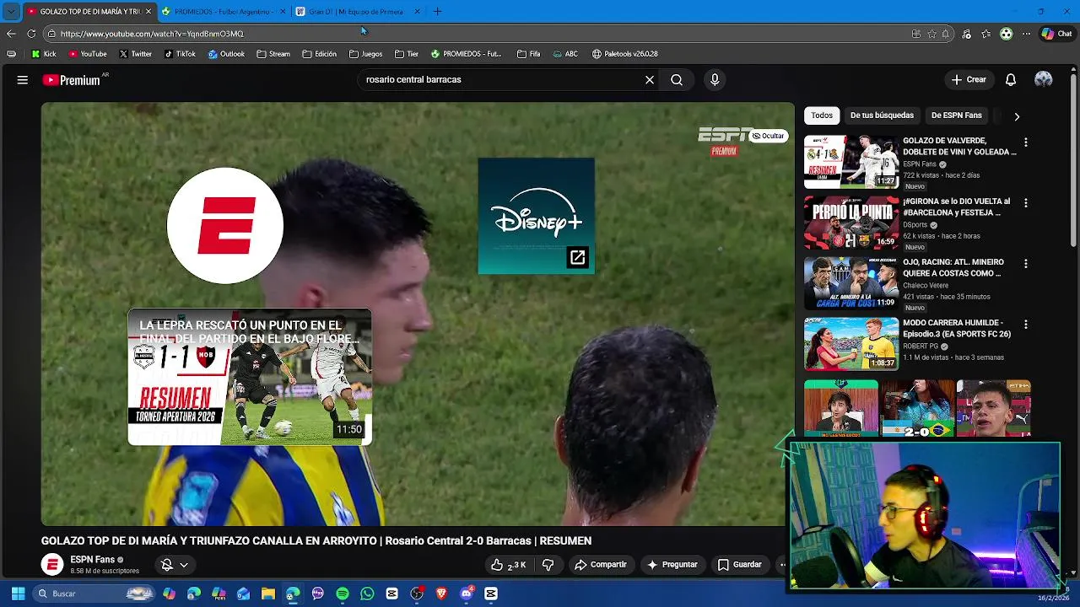Start voice search with the microphone
The height and width of the screenshot is (607, 1080).
(x=715, y=80)
